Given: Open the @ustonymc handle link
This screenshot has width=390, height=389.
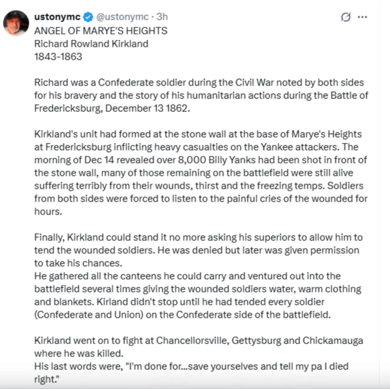Looking at the screenshot, I should 122,17.
